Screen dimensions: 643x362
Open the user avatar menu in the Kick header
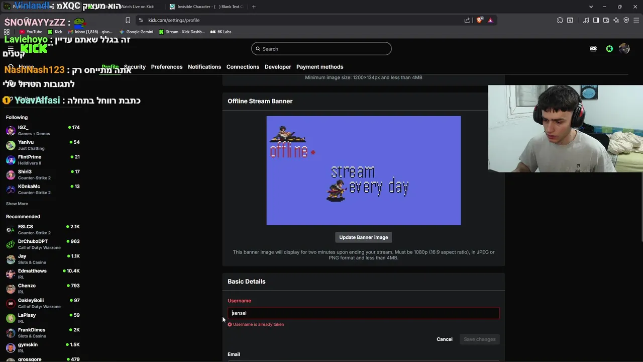click(624, 49)
